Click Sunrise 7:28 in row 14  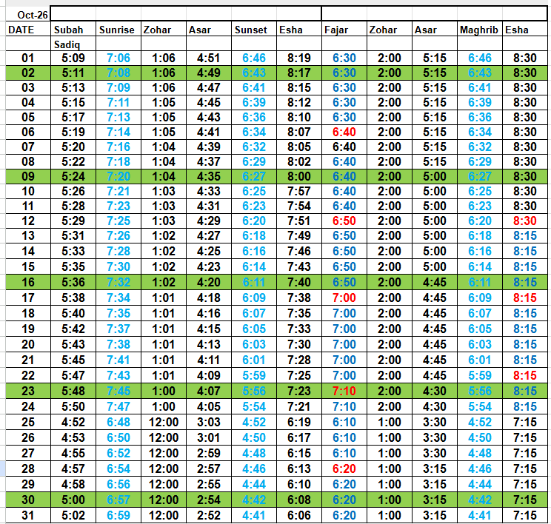[118, 251]
